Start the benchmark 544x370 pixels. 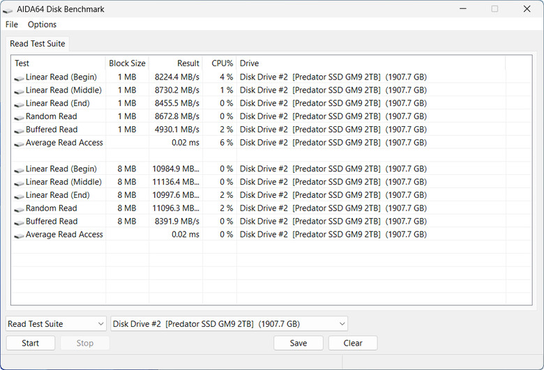click(31, 343)
